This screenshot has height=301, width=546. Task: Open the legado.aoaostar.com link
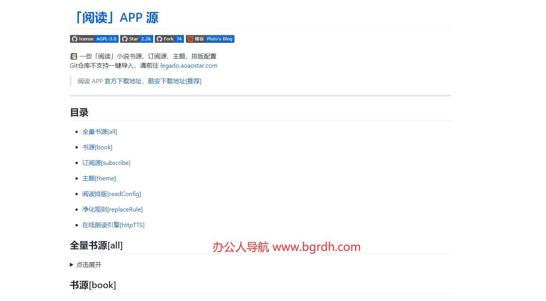[189, 65]
